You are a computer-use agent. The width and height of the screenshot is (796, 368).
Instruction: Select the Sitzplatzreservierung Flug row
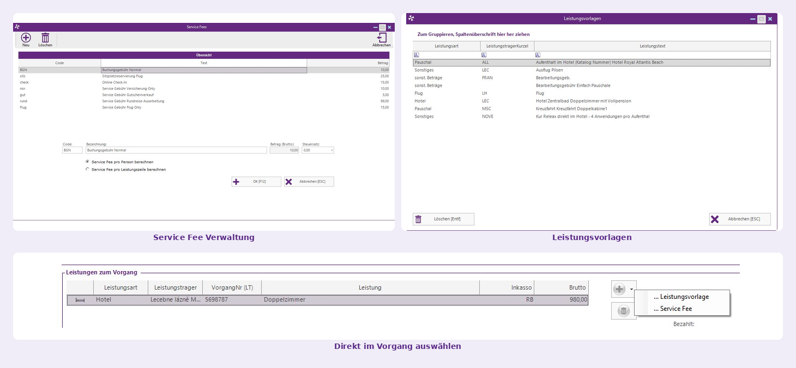coord(204,76)
